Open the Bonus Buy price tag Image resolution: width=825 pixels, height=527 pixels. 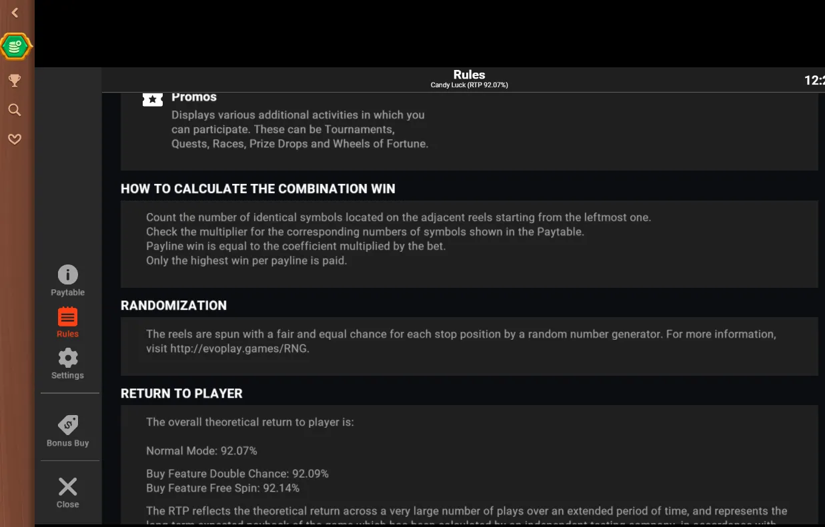pos(67,431)
